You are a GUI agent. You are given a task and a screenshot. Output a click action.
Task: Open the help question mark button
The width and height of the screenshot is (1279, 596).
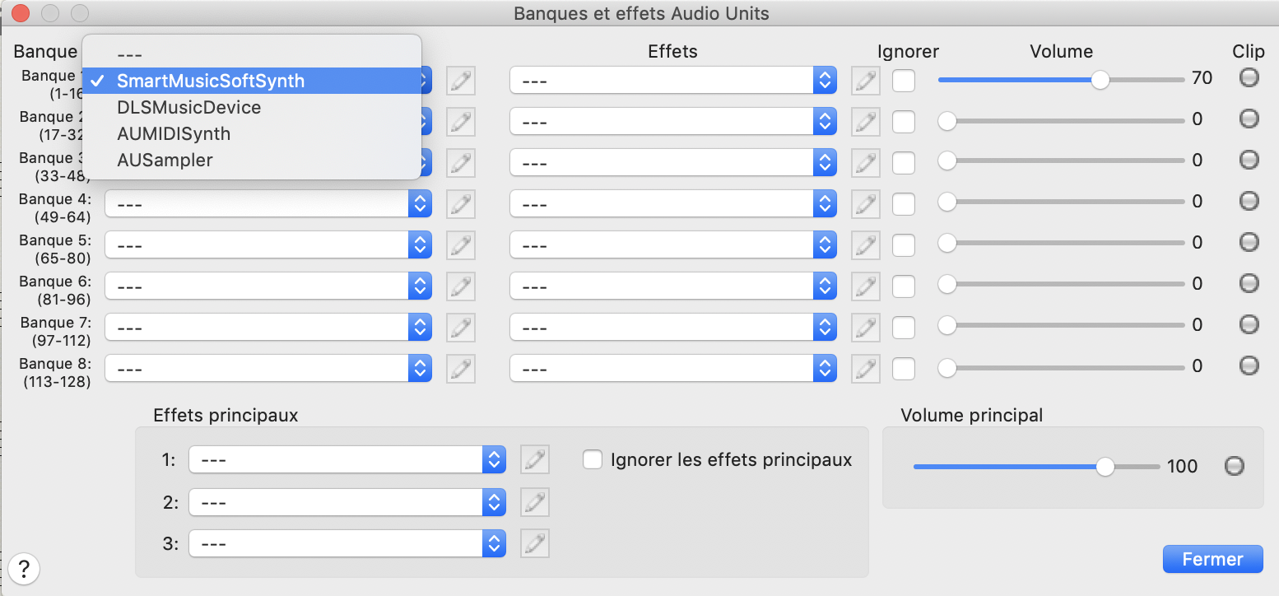[24, 568]
